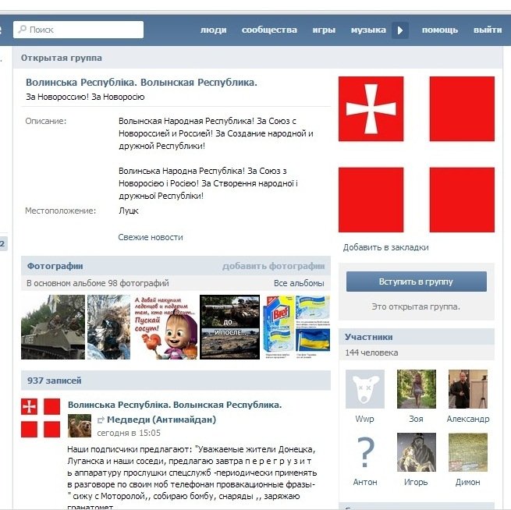Expand the Участники members section header
Image resolution: width=511 pixels, height=510 pixels.
click(x=369, y=337)
